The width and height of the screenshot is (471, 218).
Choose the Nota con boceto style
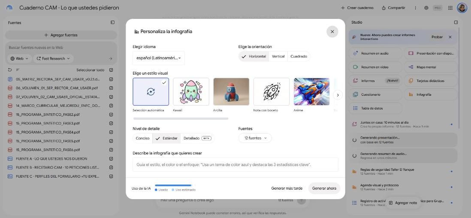pyautogui.click(x=272, y=92)
